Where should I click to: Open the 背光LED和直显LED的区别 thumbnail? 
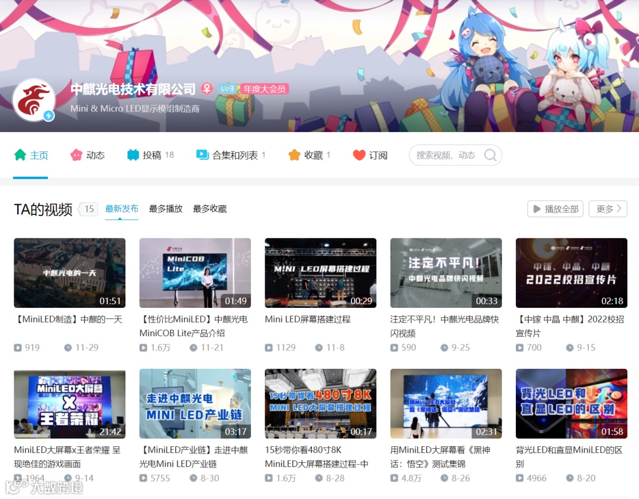[572, 404]
